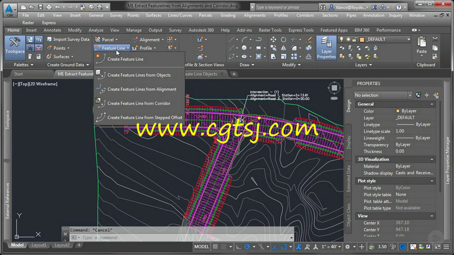Click the layer color swatch beside _DEFAULT
The image size is (454, 255).
(362, 40)
